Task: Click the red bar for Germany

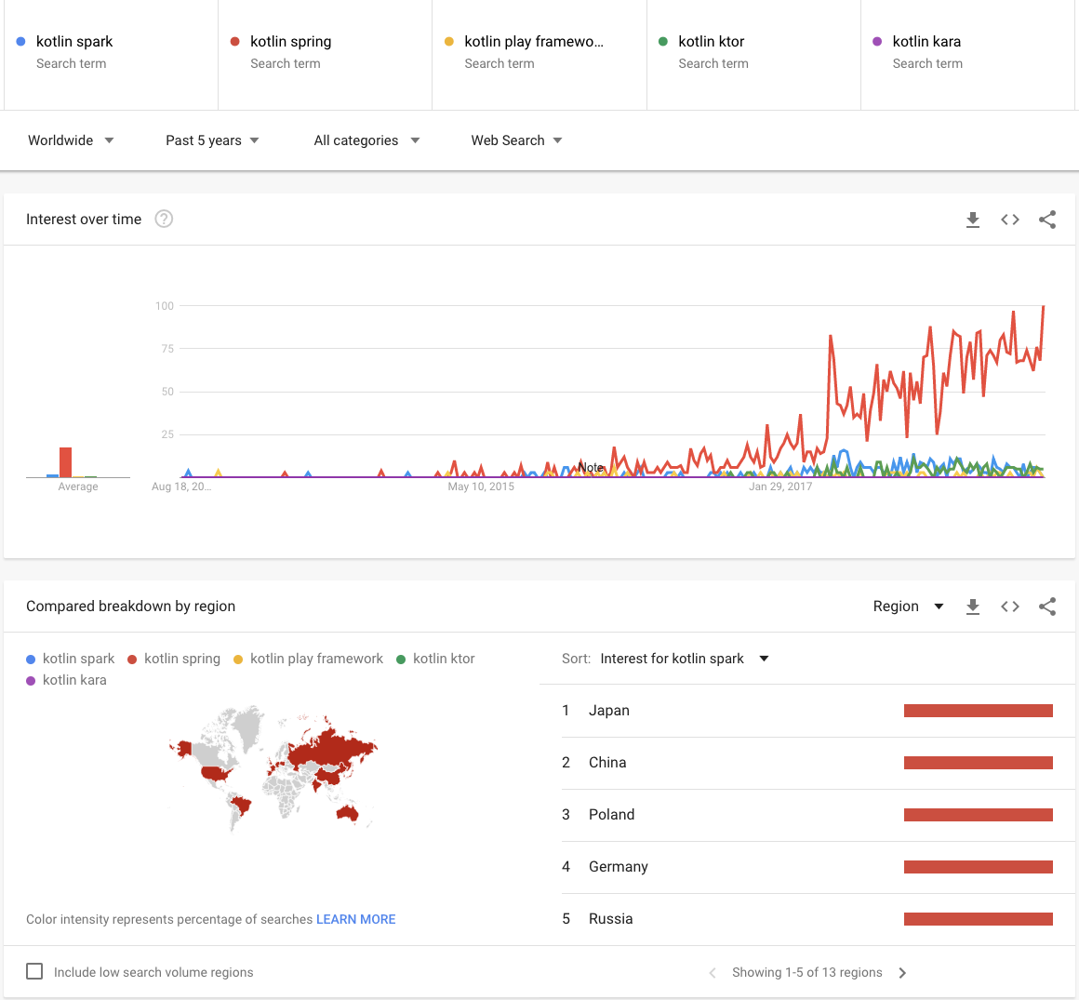Action: (978, 867)
